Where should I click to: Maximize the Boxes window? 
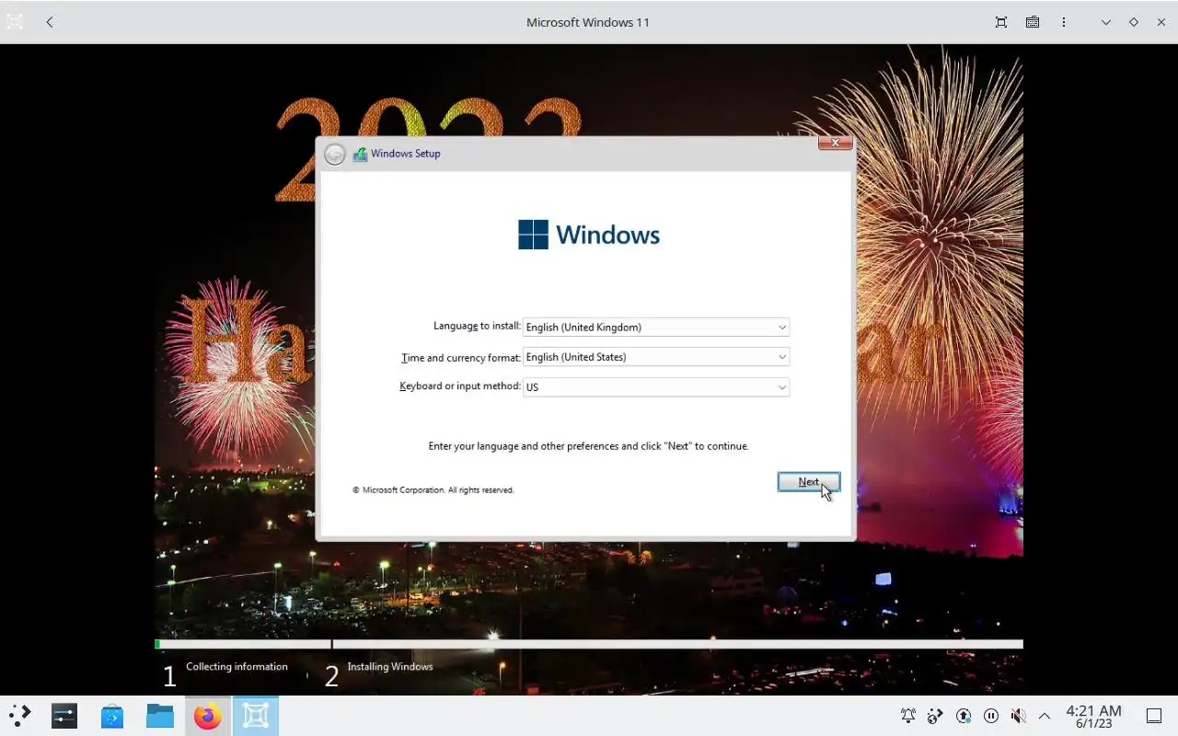click(x=1134, y=22)
